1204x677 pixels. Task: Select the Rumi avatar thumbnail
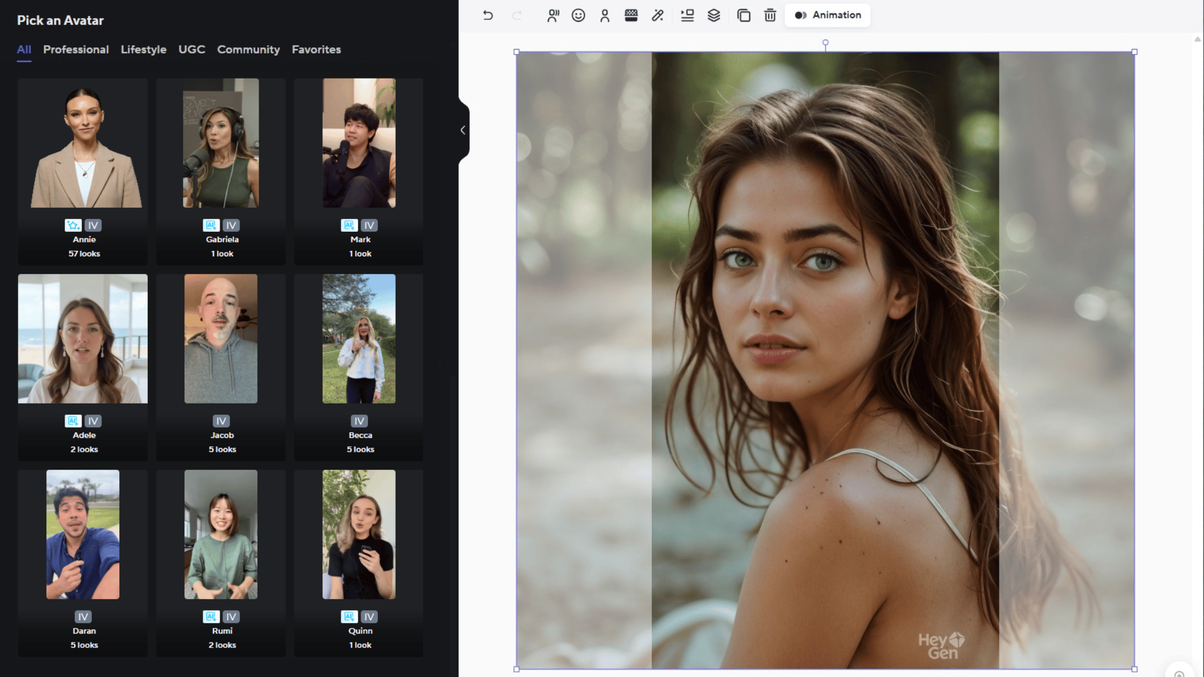tap(221, 535)
